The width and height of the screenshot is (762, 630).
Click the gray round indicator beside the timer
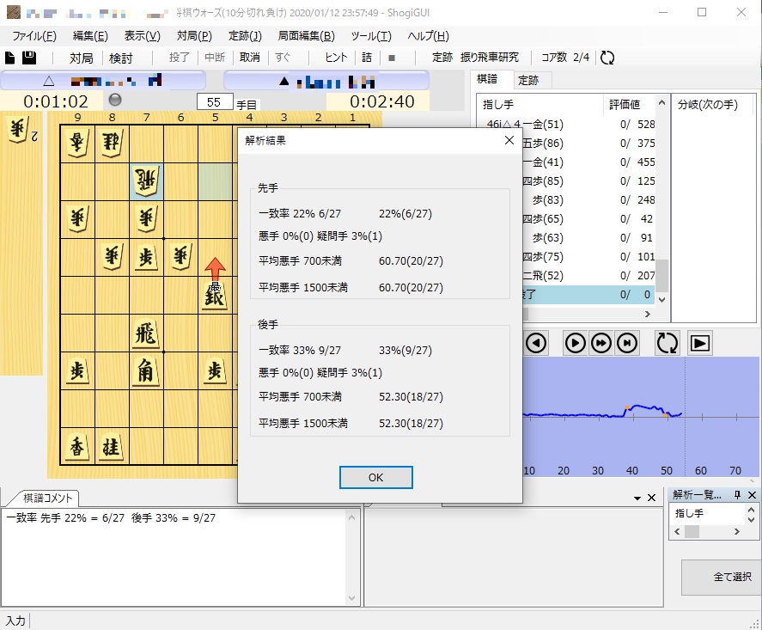point(115,100)
